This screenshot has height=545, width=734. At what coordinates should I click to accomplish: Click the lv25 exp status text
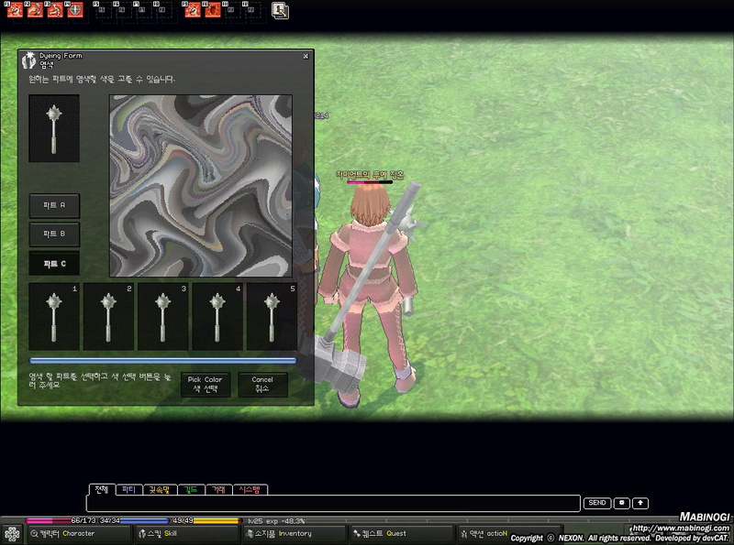(276, 520)
